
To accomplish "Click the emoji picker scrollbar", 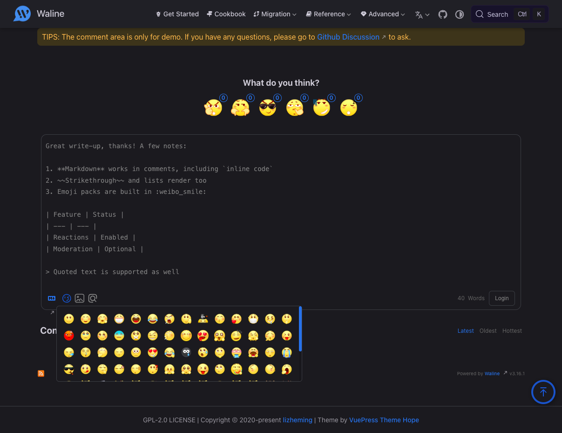I will coord(300,329).
